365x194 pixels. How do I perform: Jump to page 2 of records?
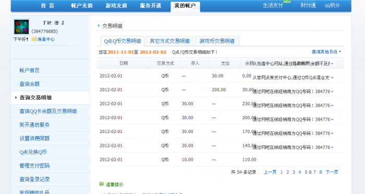(x=288, y=172)
